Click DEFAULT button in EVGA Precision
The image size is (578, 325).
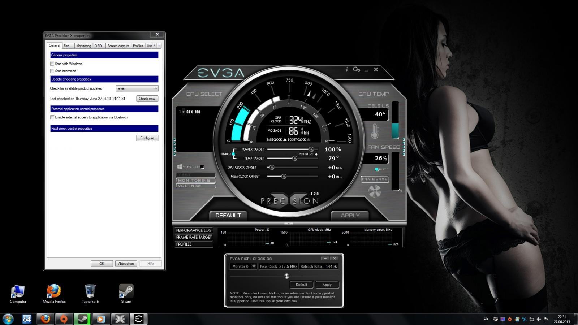[x=228, y=216]
